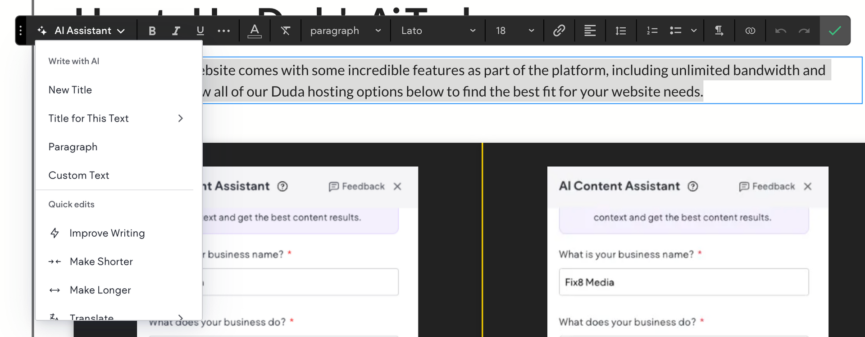
Task: Toggle underline formatting
Action: point(200,31)
